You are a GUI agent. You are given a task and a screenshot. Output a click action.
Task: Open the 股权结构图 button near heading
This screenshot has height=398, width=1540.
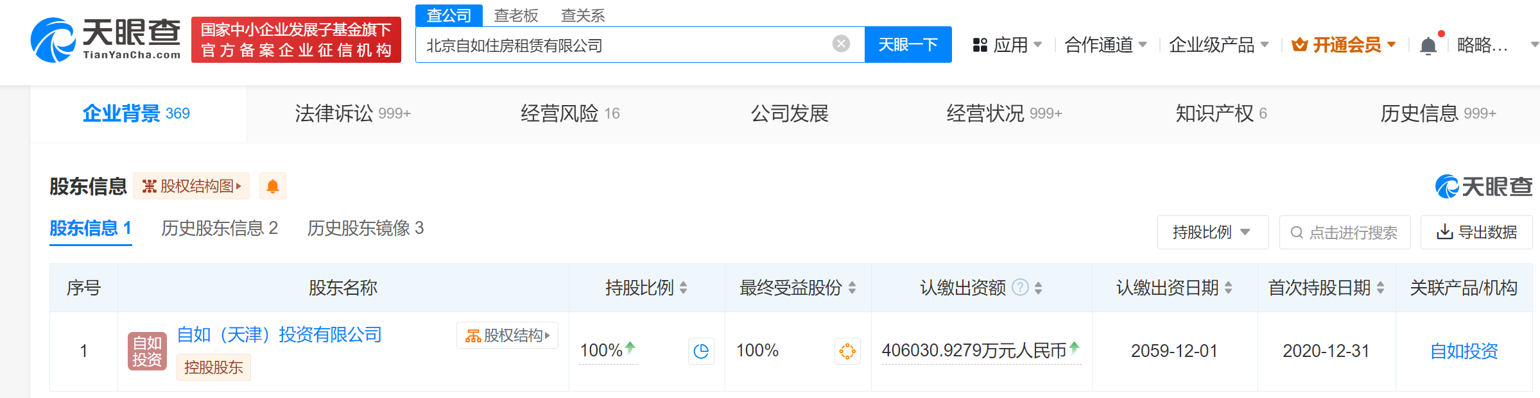191,187
